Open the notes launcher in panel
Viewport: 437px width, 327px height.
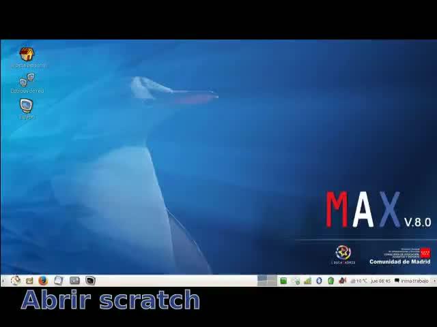click(59, 281)
